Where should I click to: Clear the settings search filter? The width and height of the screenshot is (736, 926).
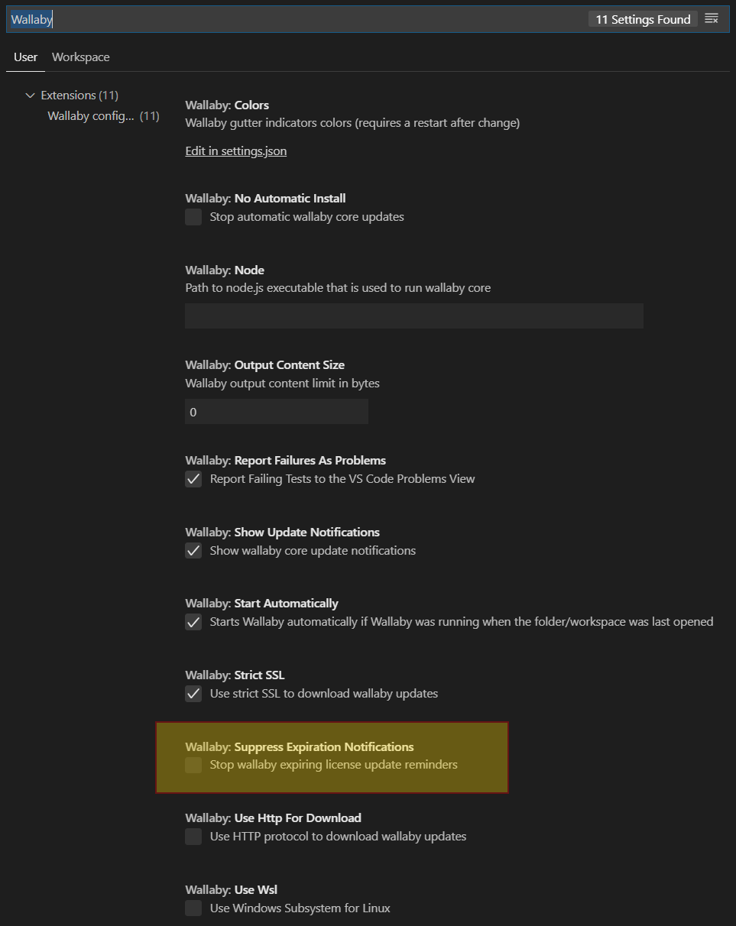click(712, 18)
